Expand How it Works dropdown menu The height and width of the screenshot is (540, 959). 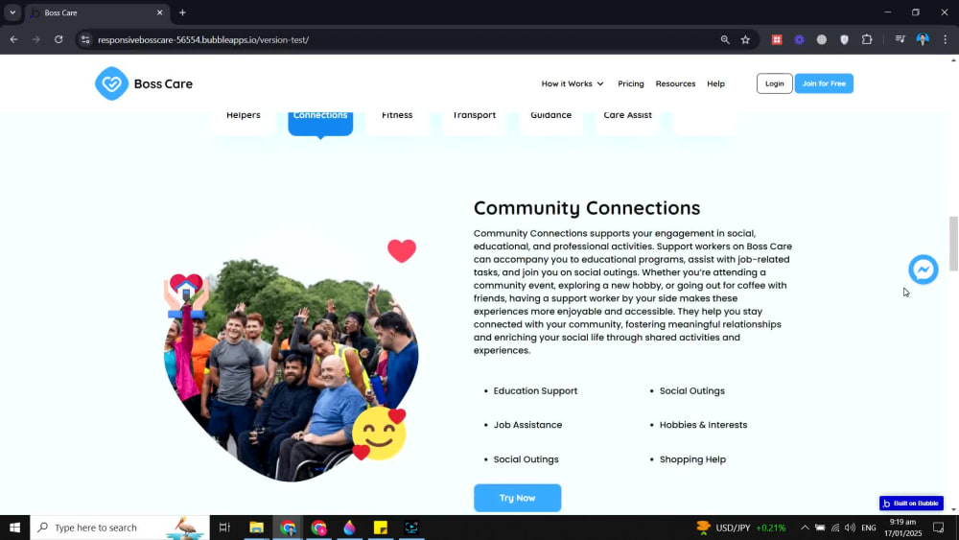pos(573,83)
